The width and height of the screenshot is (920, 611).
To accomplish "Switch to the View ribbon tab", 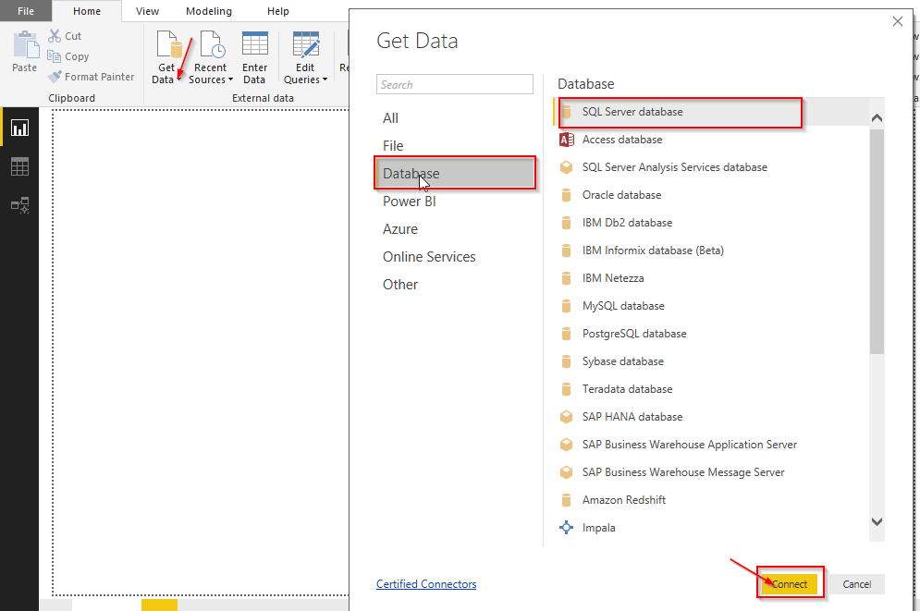I will 147,11.
